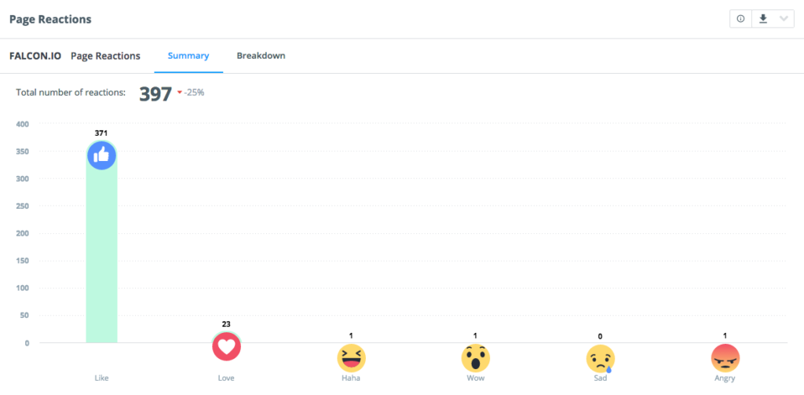Switch to the Breakdown tab
This screenshot has width=804, height=395.
click(x=261, y=56)
